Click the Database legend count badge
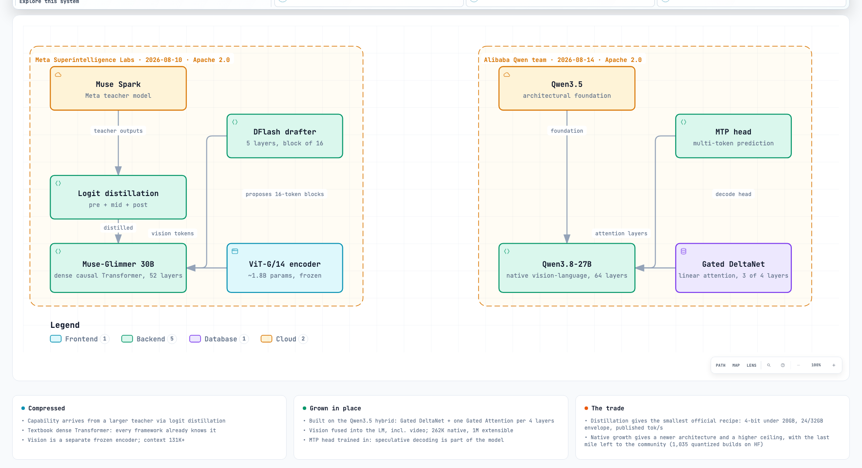 [x=244, y=339]
